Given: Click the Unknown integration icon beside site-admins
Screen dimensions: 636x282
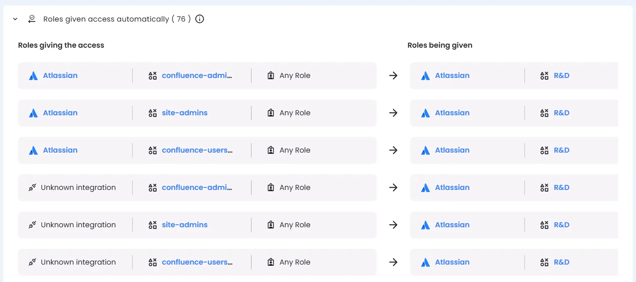Looking at the screenshot, I should coord(33,224).
